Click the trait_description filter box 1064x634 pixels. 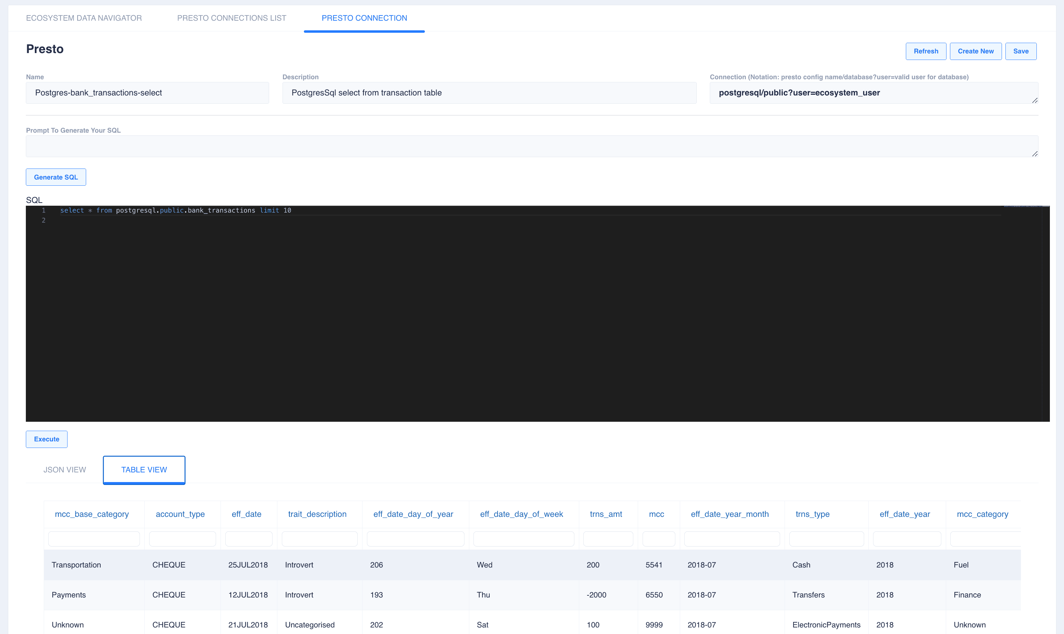[x=319, y=539]
